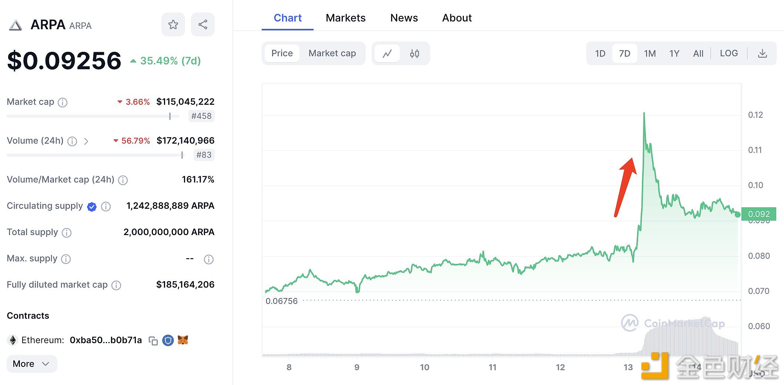The width and height of the screenshot is (784, 385).
Task: Set chart range to 1M
Action: (650, 54)
